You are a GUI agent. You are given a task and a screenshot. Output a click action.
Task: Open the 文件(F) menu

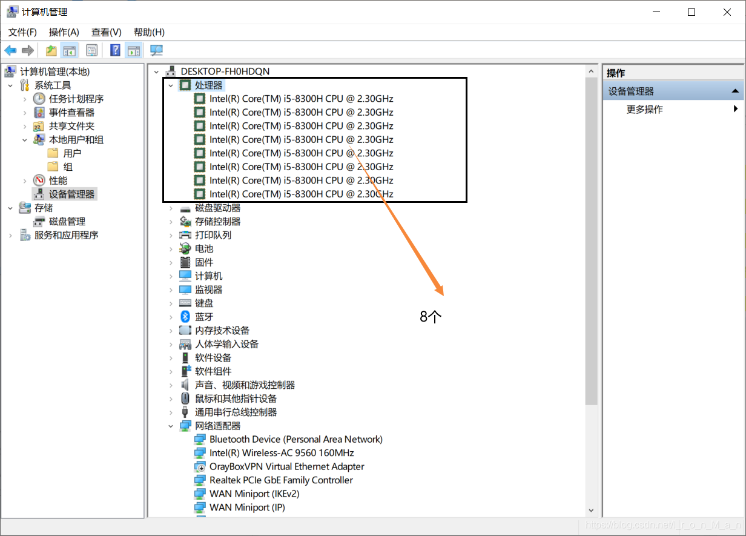[x=22, y=32]
